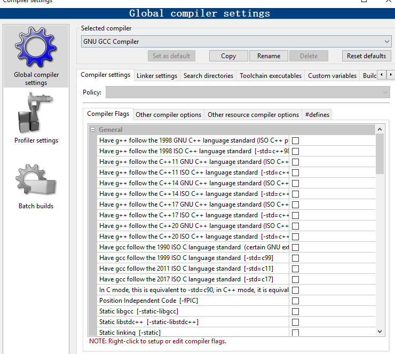Enable 1998 ISO C++ standard checkbox
Screen dimensions: 395x354
(295, 151)
